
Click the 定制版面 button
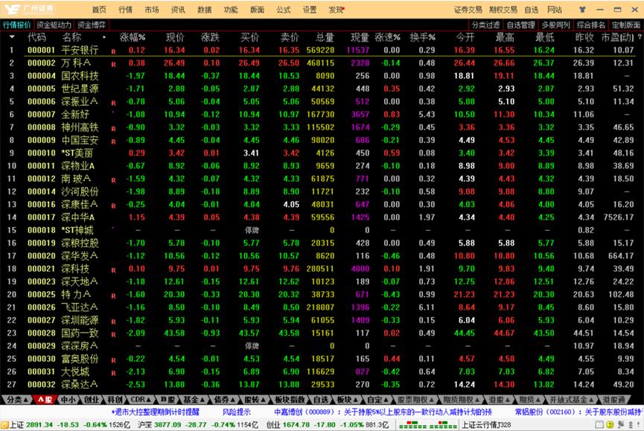pos(626,25)
